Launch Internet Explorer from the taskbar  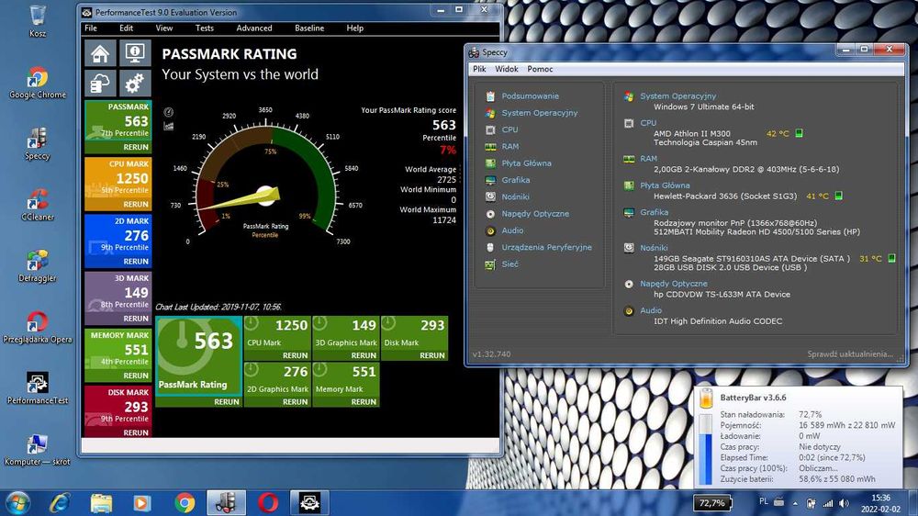coord(61,502)
